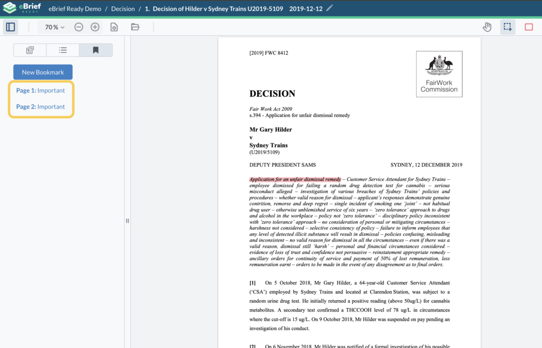Select the area selection tool

508,27
